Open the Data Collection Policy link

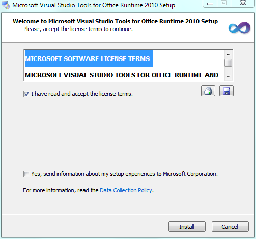coord(126,190)
